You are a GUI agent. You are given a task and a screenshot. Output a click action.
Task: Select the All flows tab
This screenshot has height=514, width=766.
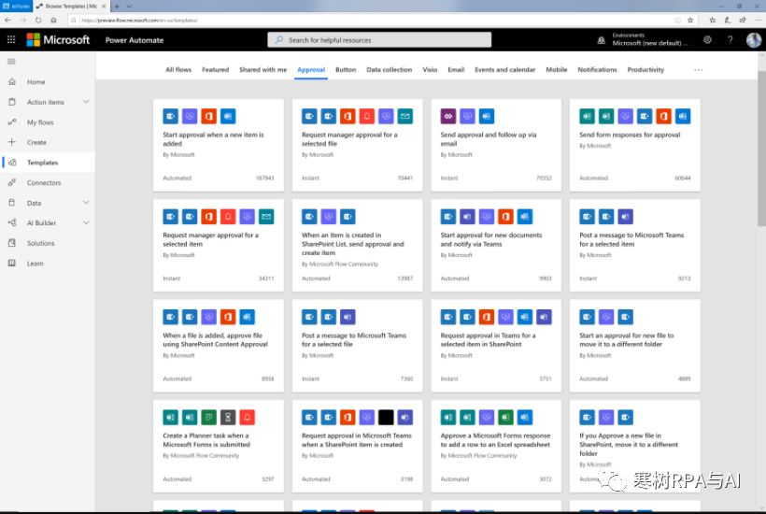[x=178, y=70]
